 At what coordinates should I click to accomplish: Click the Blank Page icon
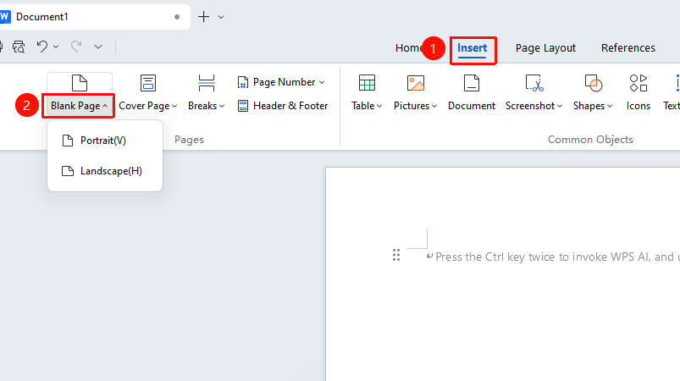(80, 83)
